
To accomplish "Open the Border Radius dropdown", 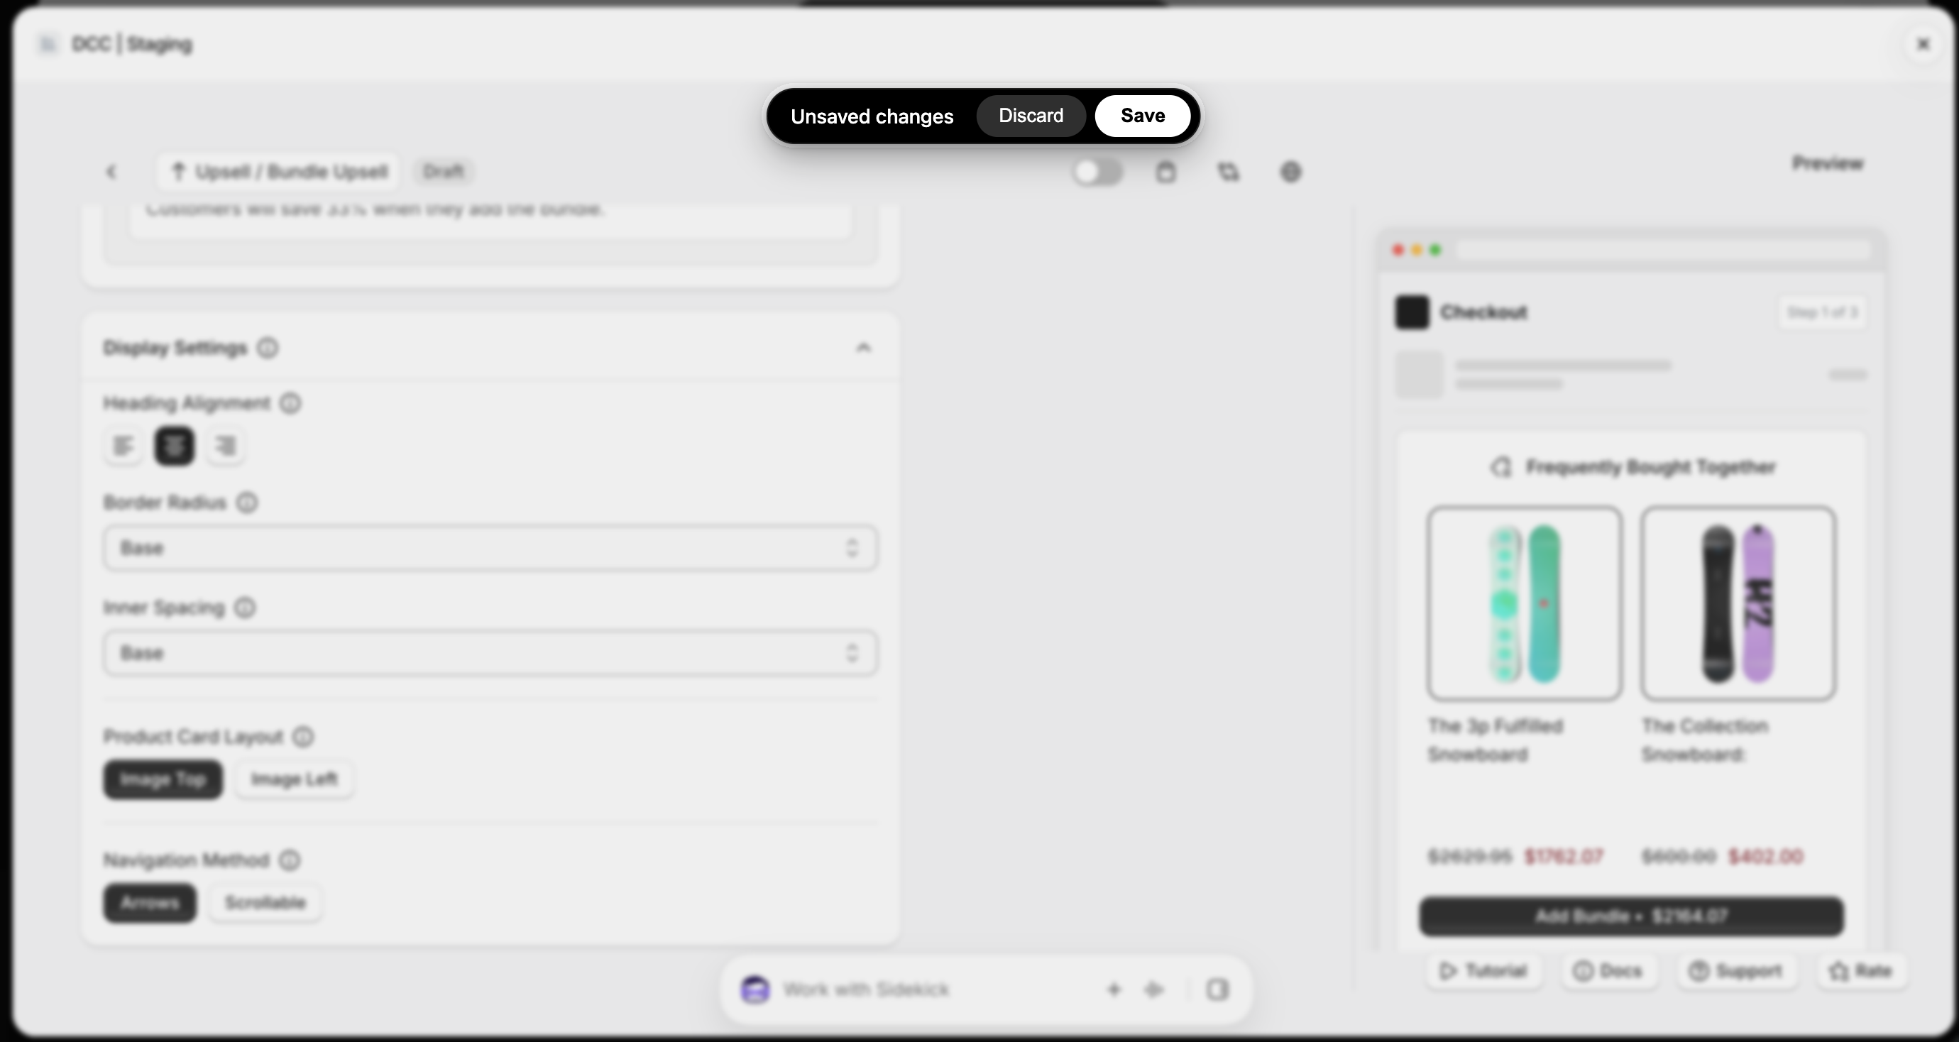I will [490, 548].
